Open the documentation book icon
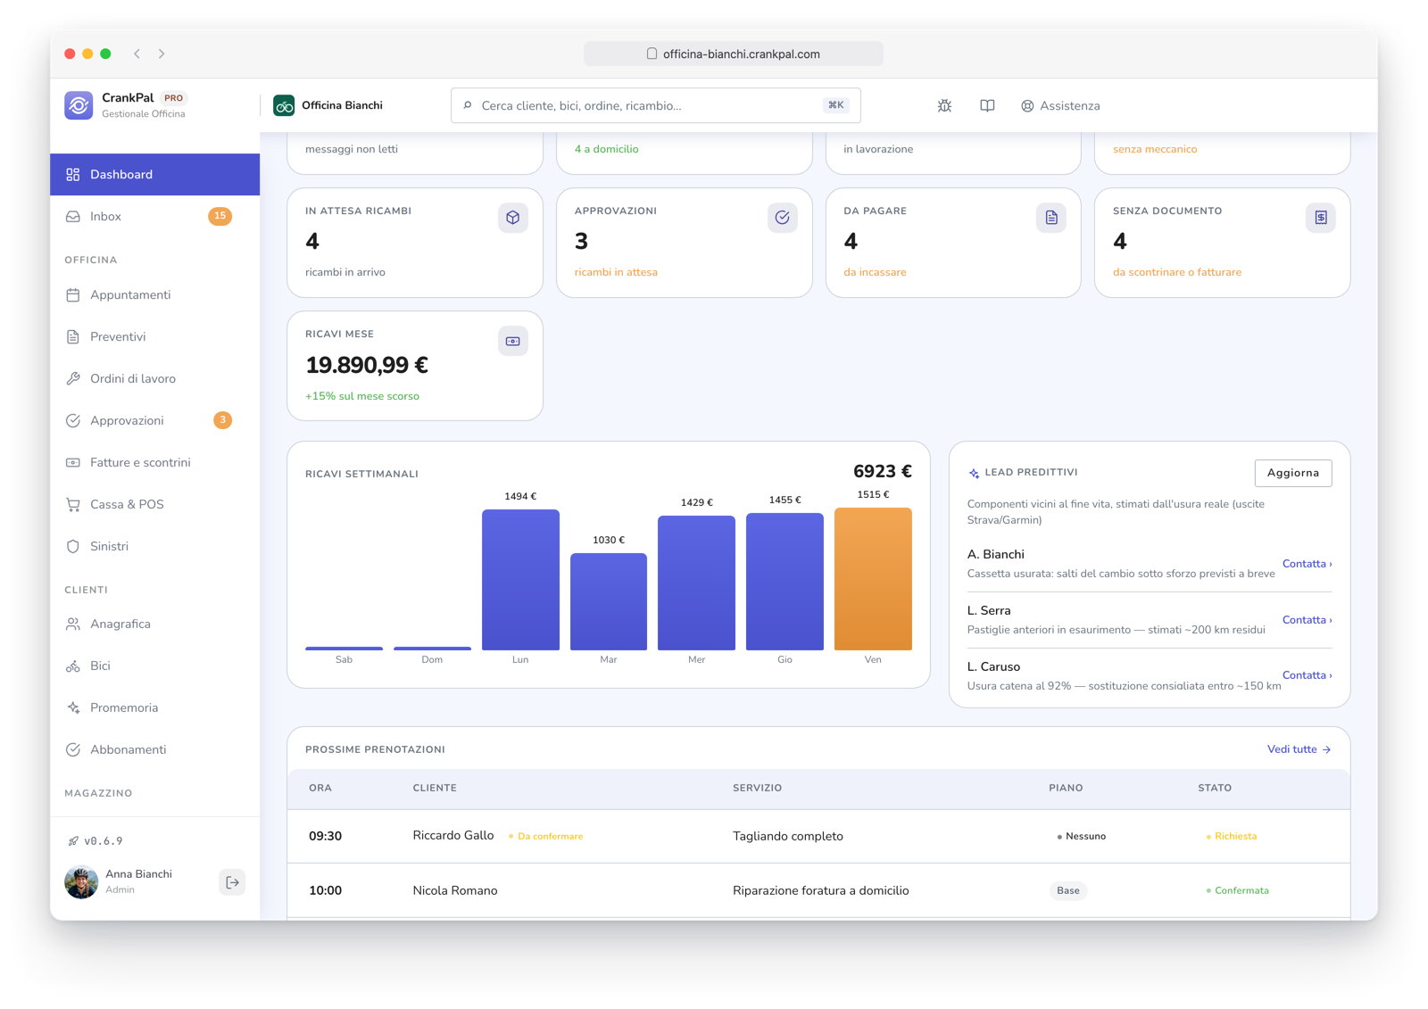The image size is (1428, 1009). point(987,105)
